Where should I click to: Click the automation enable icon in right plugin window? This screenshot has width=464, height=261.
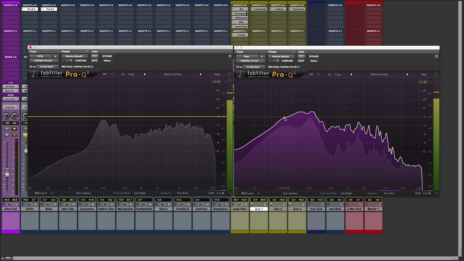[x=301, y=56]
